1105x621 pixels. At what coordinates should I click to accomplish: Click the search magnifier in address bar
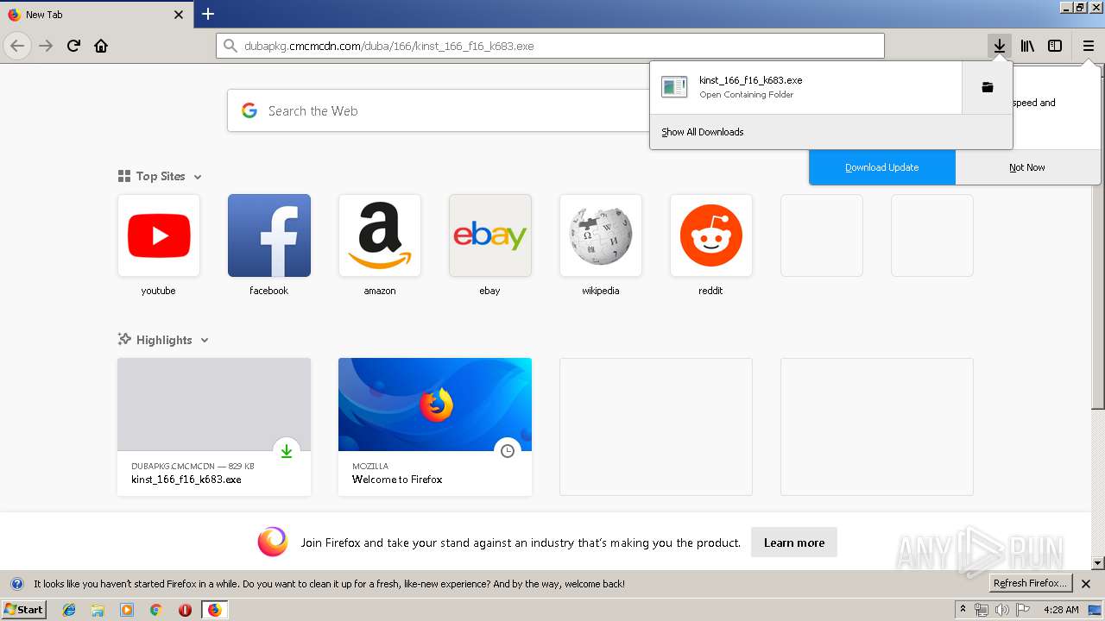pyautogui.click(x=230, y=46)
